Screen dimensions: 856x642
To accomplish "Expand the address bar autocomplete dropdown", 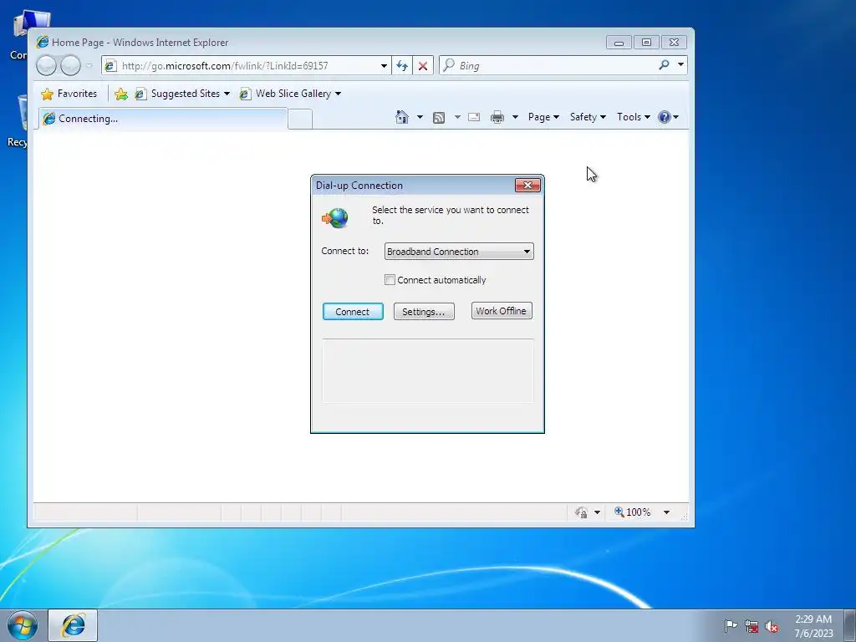I will pos(384,65).
